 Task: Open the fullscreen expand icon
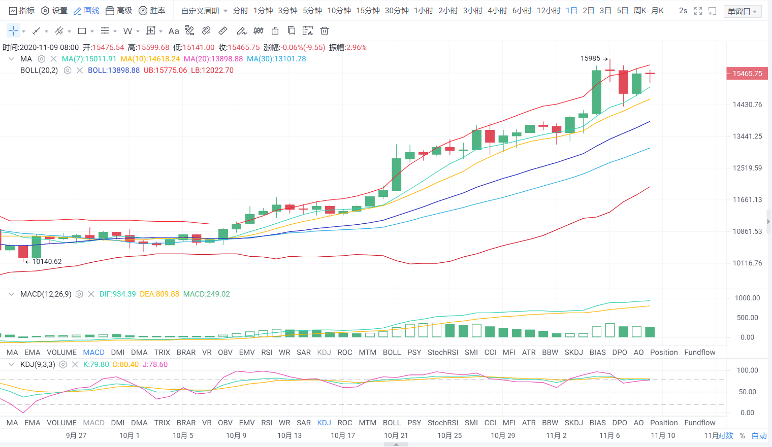[698, 11]
